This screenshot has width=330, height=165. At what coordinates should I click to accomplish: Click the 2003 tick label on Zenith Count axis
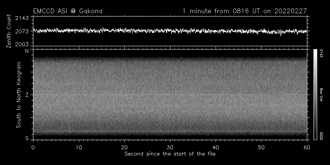[x=22, y=44]
